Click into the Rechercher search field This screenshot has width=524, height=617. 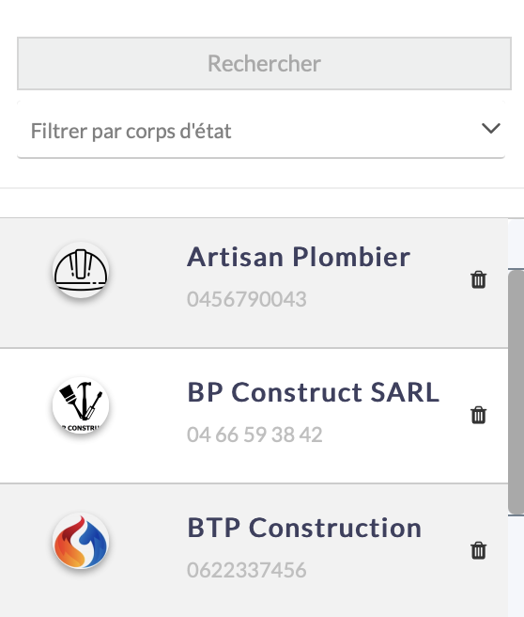264,63
